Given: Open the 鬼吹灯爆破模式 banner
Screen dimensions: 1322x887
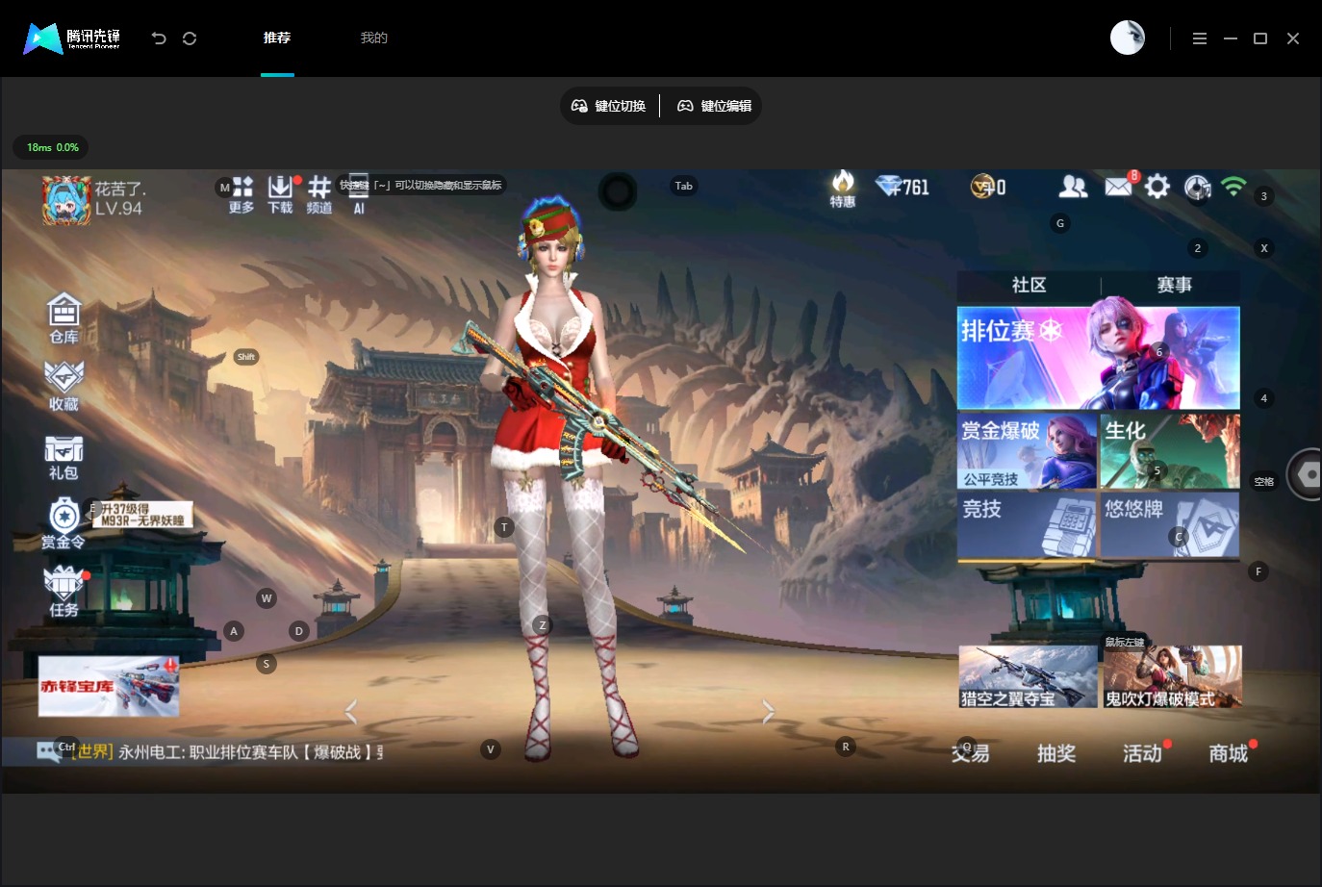Looking at the screenshot, I should tap(1172, 677).
